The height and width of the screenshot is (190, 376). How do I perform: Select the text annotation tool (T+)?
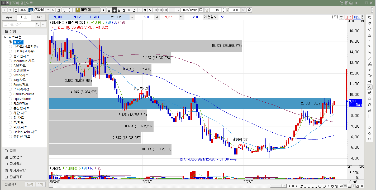[370, 70]
